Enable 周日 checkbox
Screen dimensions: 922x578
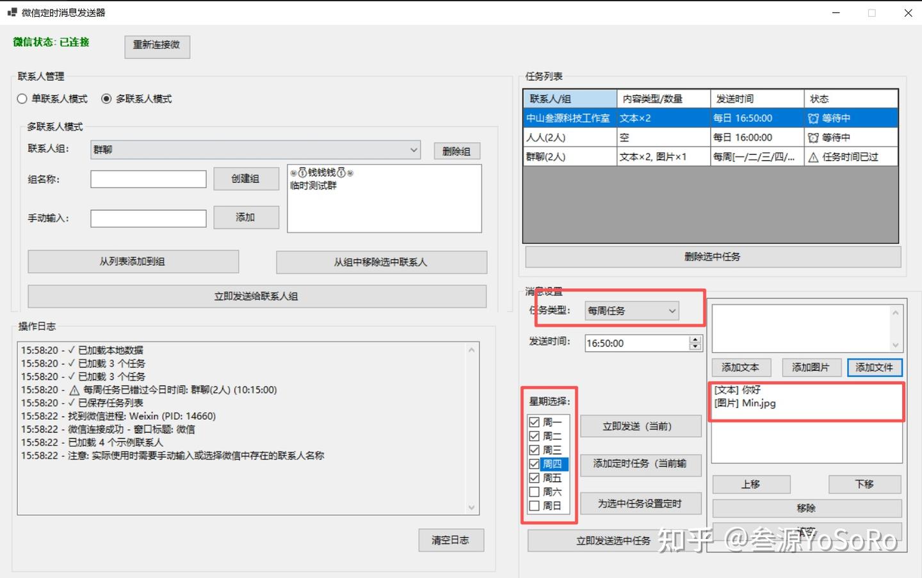pos(534,506)
